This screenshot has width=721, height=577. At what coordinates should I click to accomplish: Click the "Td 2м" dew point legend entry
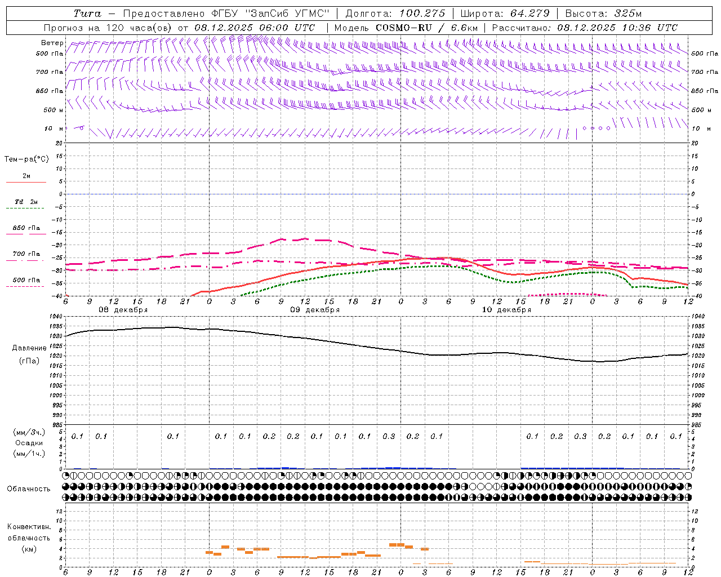[26, 205]
